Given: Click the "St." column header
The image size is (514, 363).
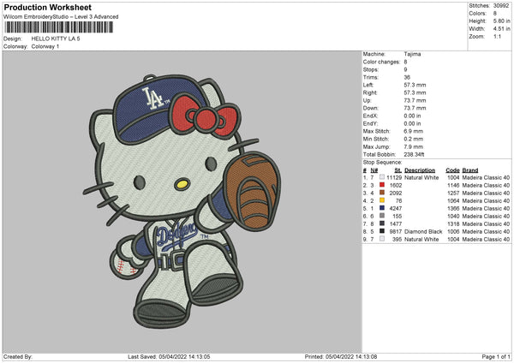Looking at the screenshot, I should tap(398, 170).
